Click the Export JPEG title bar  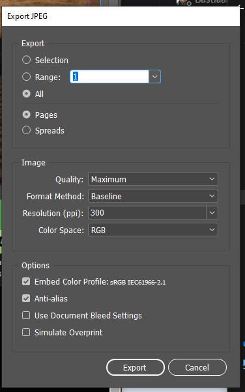121,16
